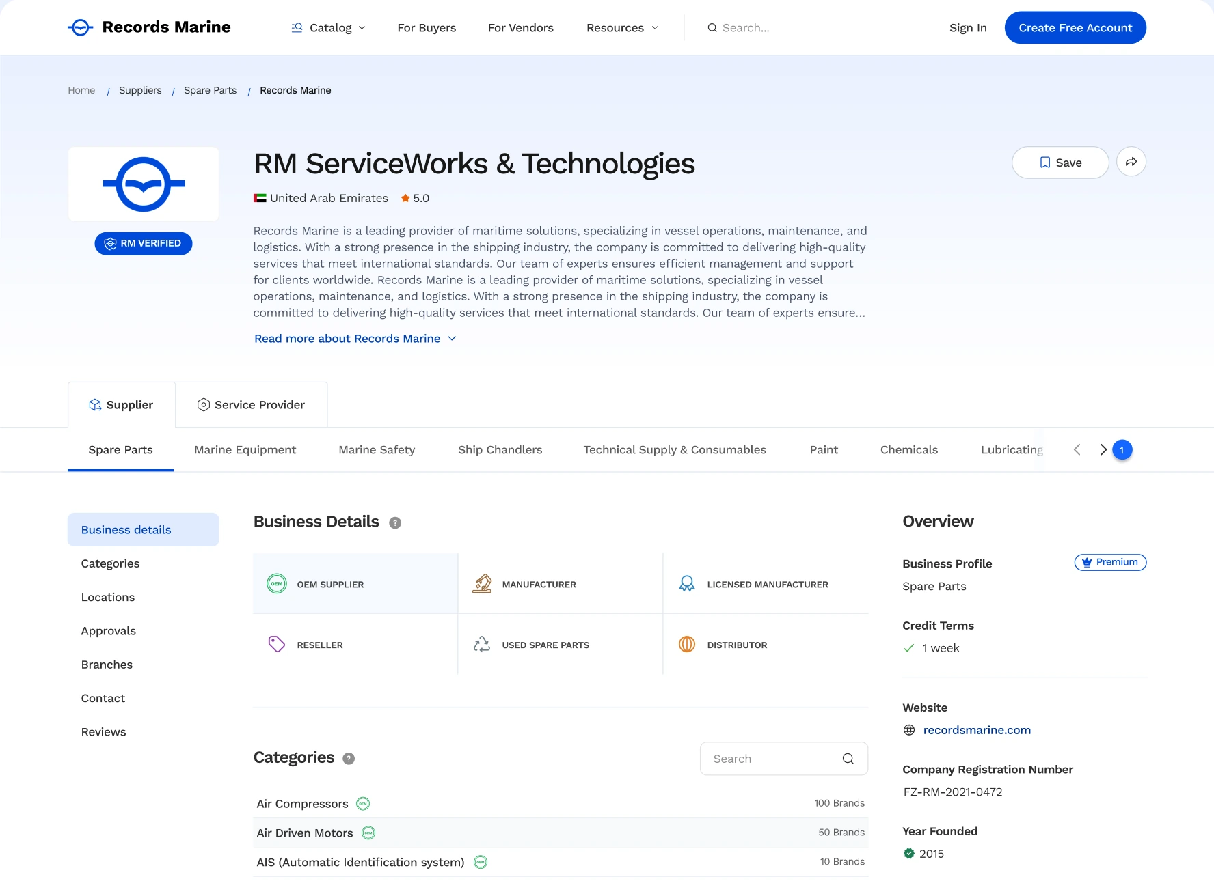This screenshot has width=1214, height=881.
Task: Select the Distributor business type
Action: pyautogui.click(x=766, y=645)
